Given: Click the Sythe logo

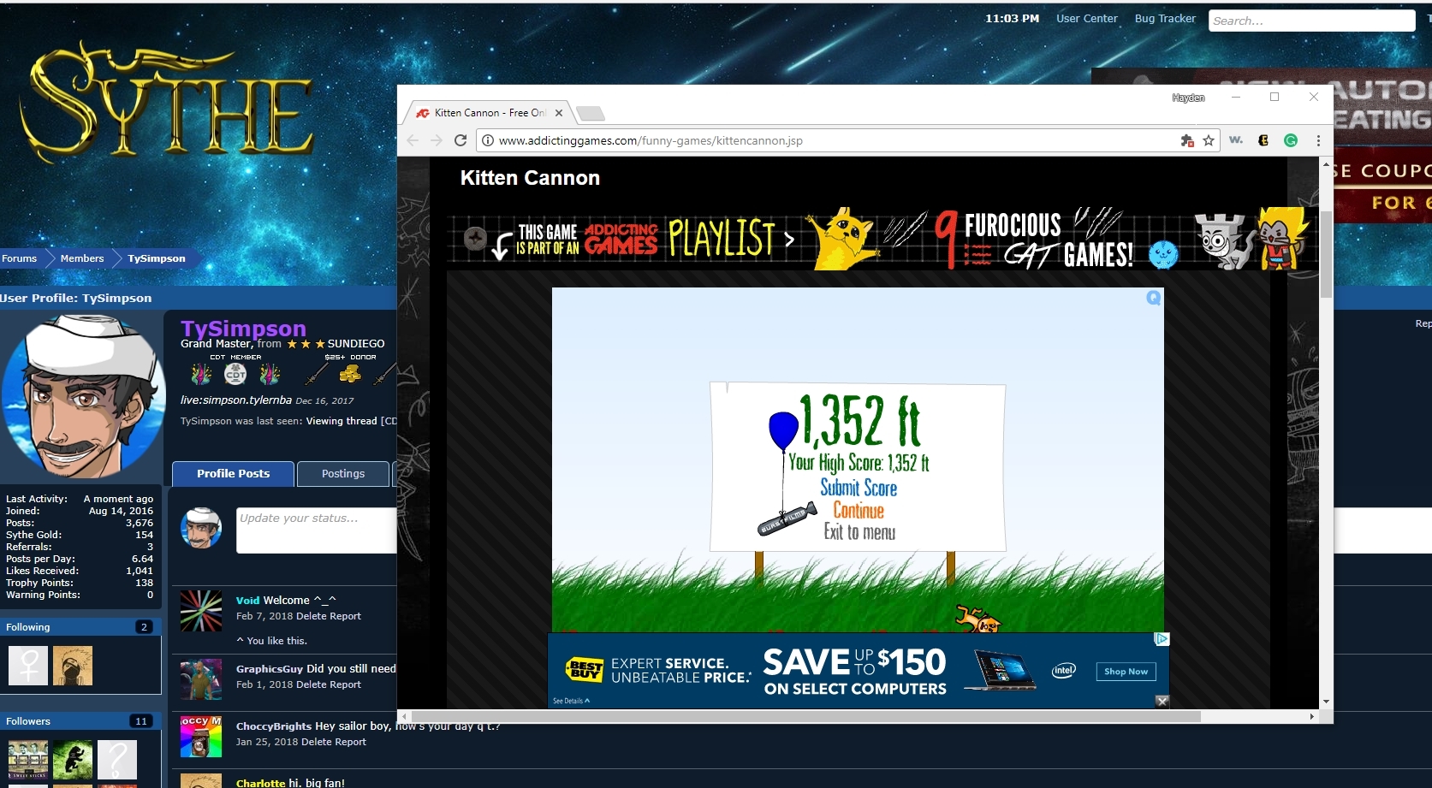Looking at the screenshot, I should (167, 103).
